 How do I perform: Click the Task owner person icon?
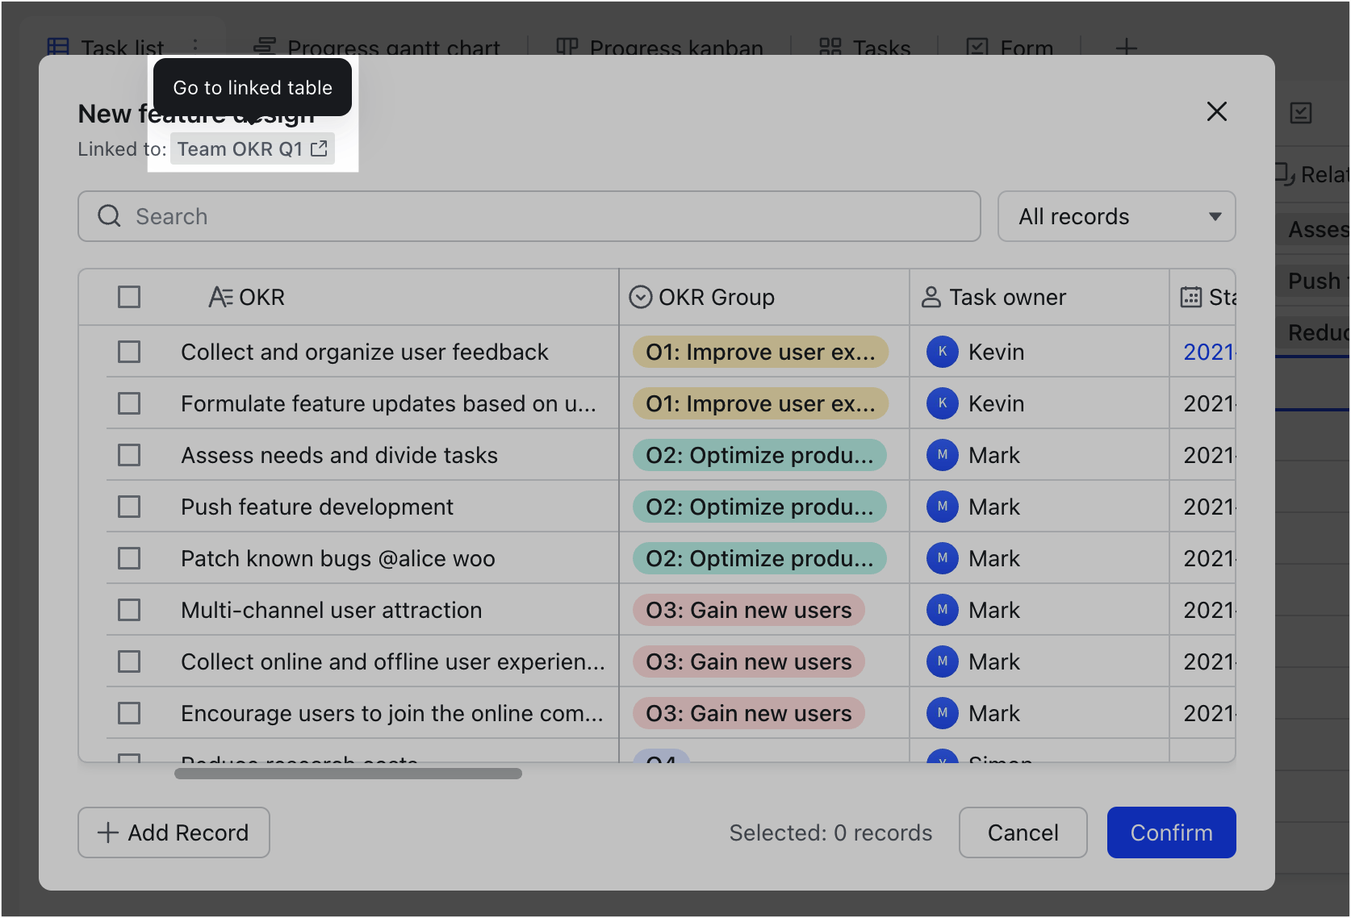click(931, 298)
